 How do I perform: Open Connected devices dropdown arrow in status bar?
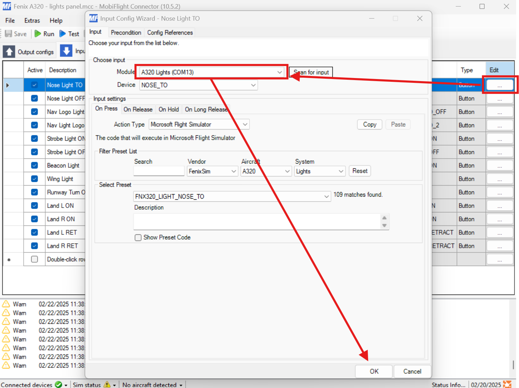point(66,385)
